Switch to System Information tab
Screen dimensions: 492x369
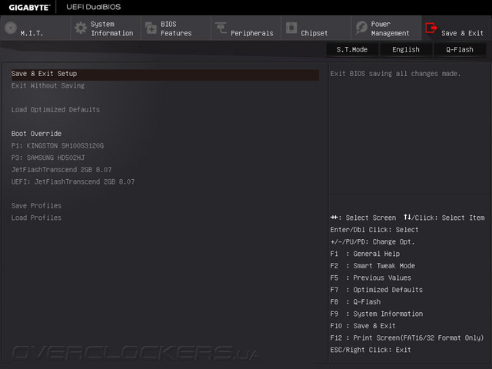point(105,28)
